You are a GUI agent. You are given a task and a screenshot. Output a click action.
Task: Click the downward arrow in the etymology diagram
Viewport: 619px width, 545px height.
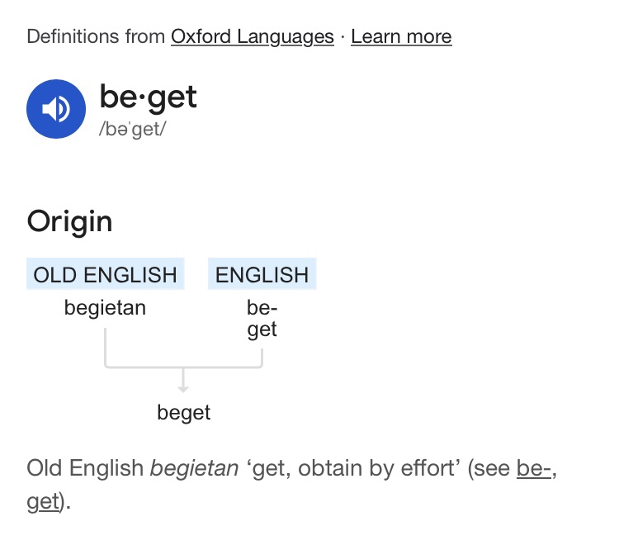[x=183, y=380]
